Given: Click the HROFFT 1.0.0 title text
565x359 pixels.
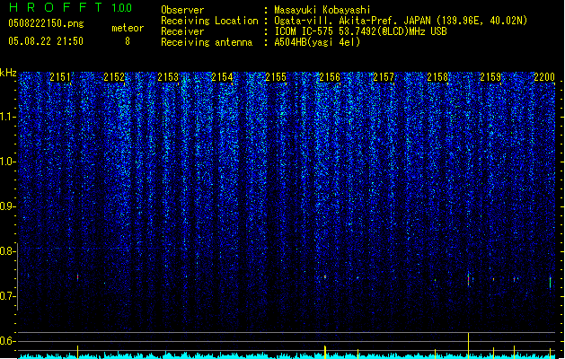Looking at the screenshot, I should (70, 7).
